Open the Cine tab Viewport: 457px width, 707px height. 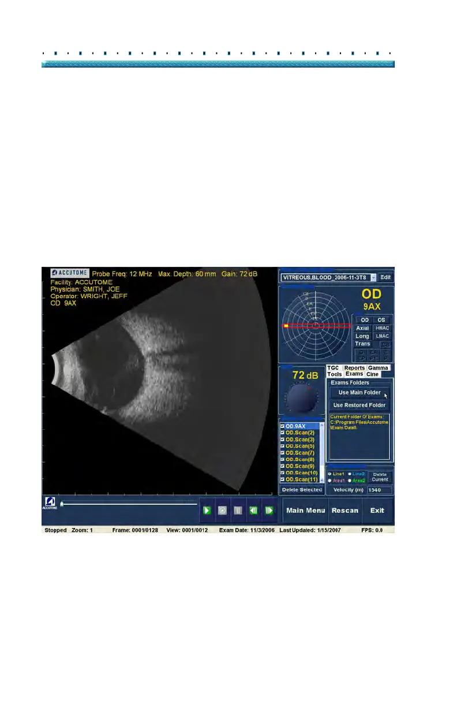point(372,374)
